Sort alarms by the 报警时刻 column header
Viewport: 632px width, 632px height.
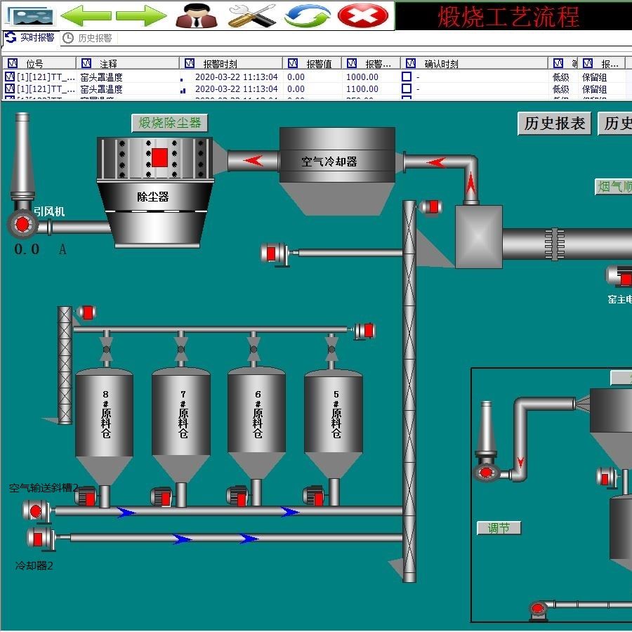coord(231,63)
